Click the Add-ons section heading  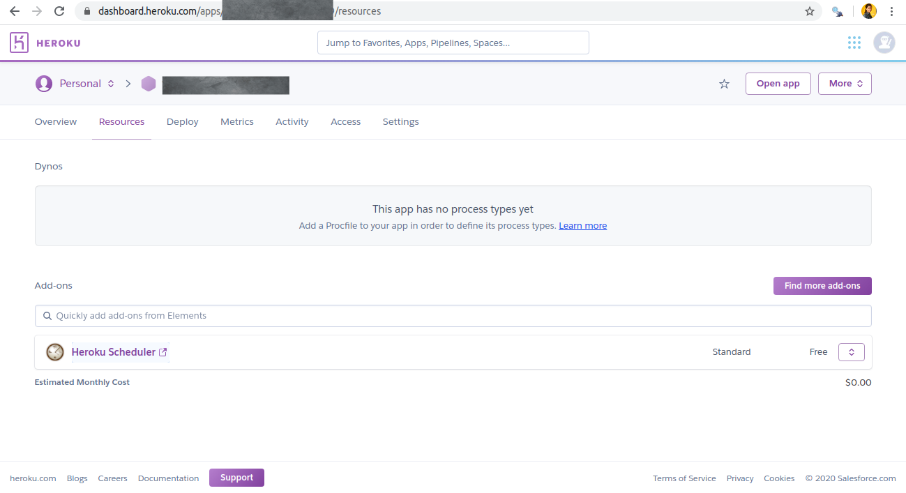tap(54, 286)
